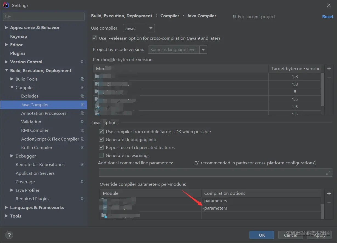Toggle '--release' option for cross-compilation checkbox
Screen dimensions: 337x243
coord(94,38)
